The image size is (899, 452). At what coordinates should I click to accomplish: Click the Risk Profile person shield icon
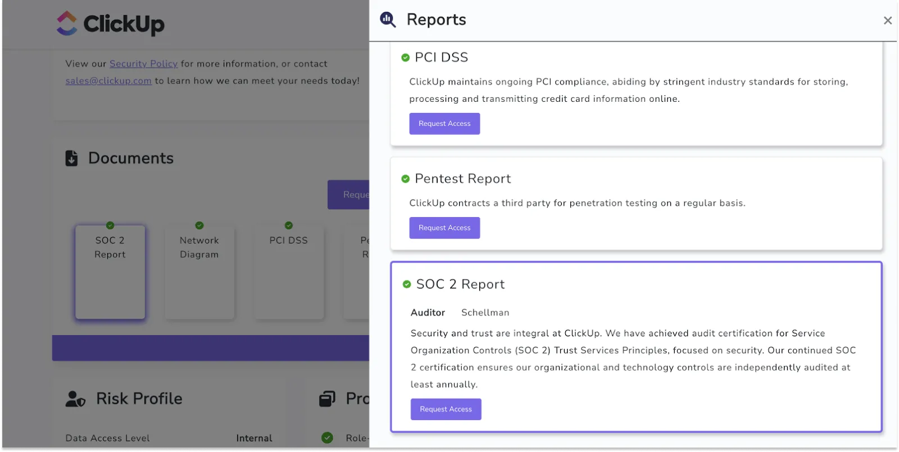click(x=75, y=399)
